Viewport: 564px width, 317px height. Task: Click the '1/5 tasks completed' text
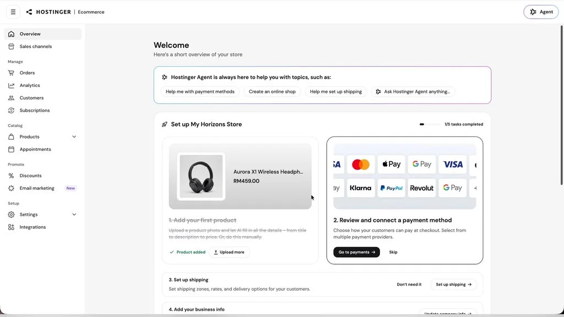click(x=464, y=124)
